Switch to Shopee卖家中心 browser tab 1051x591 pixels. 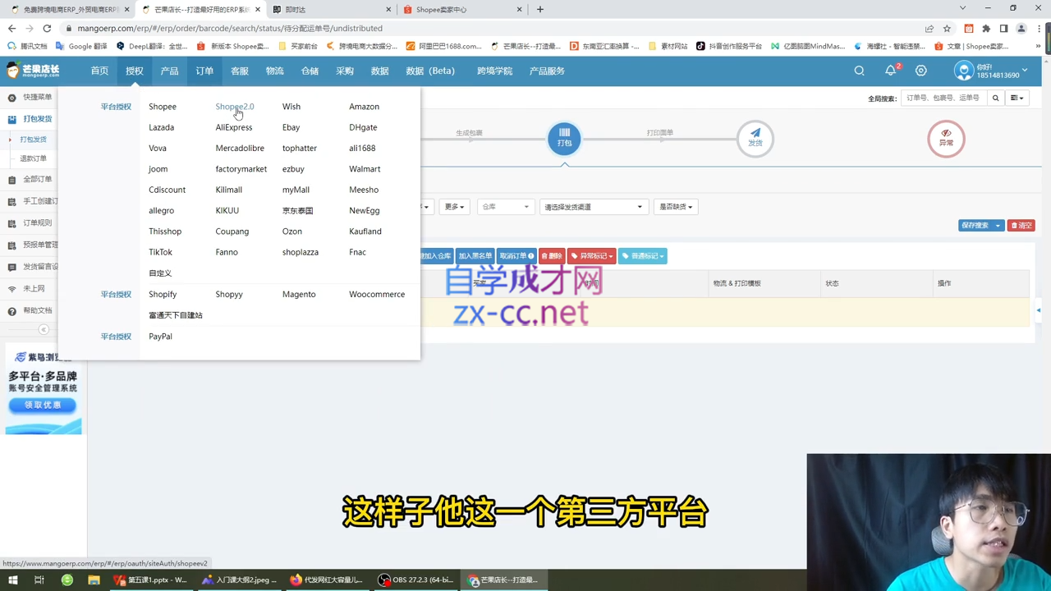462,9
